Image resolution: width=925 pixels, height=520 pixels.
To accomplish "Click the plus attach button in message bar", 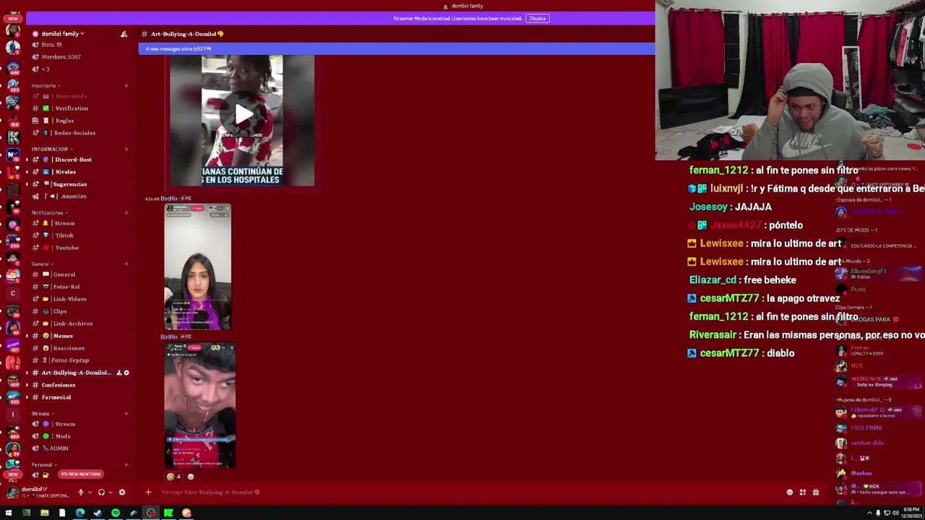I will (x=148, y=493).
